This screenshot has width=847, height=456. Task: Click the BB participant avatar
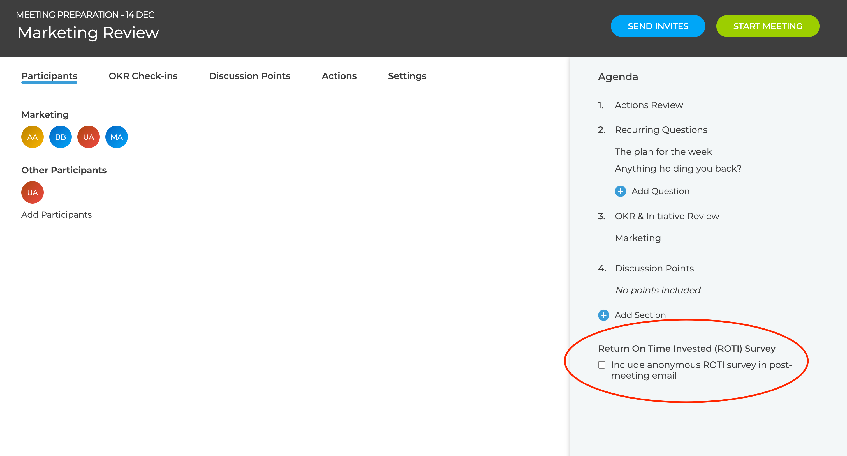[61, 137]
